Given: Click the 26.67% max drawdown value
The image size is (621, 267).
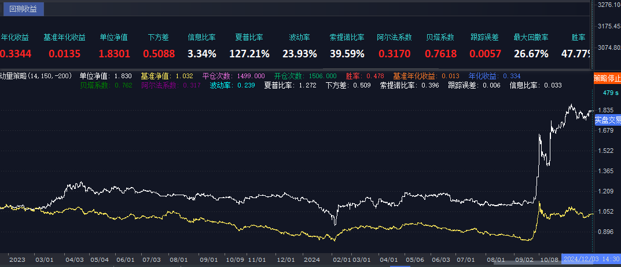Looking at the screenshot, I should (x=531, y=54).
